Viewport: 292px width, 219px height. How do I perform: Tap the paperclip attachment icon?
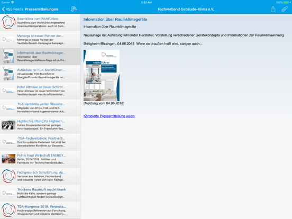pos(285,9)
